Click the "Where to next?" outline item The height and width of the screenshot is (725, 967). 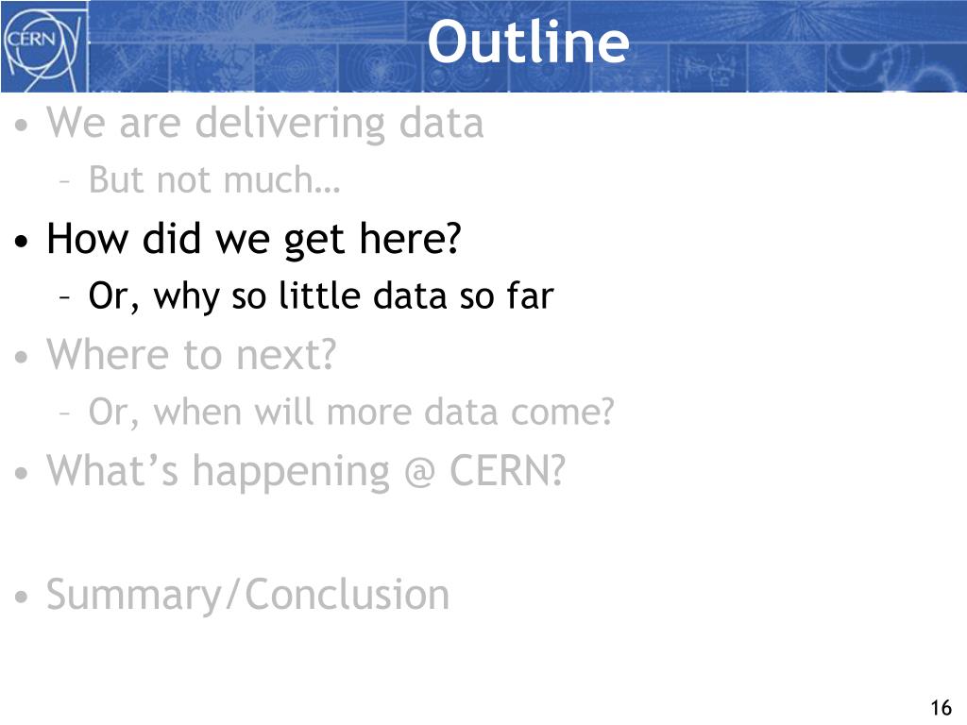point(191,355)
